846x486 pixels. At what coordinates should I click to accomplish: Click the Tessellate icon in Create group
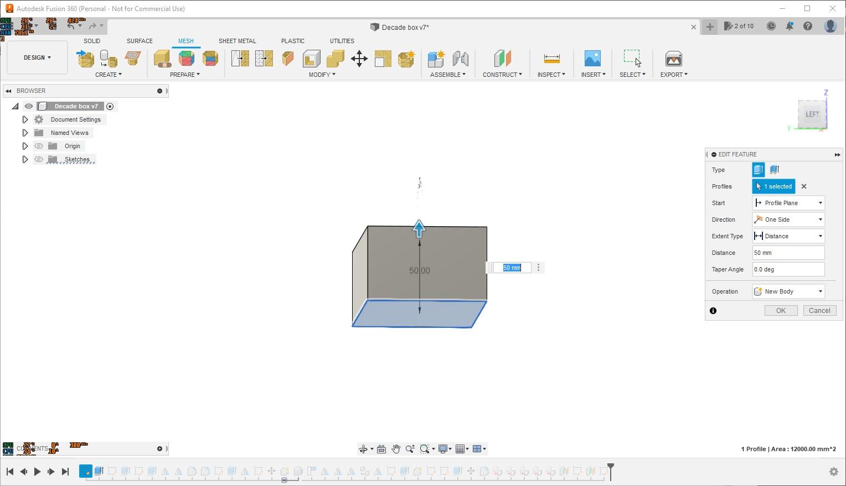(x=109, y=59)
